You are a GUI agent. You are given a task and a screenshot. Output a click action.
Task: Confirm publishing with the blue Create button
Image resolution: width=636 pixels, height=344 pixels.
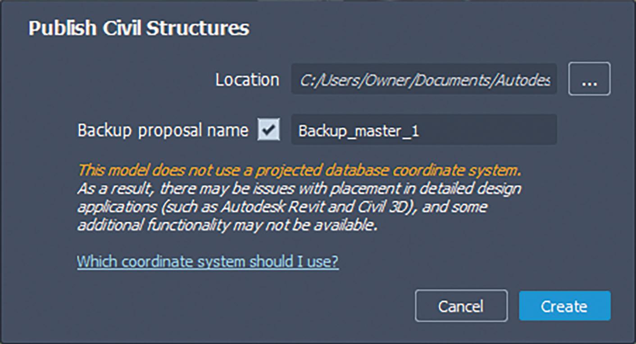pyautogui.click(x=564, y=306)
